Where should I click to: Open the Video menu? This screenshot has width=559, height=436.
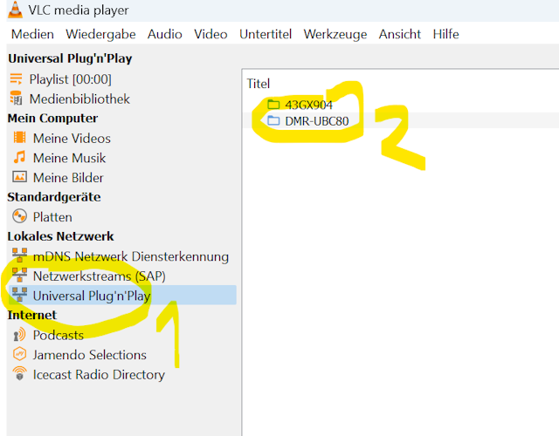210,34
